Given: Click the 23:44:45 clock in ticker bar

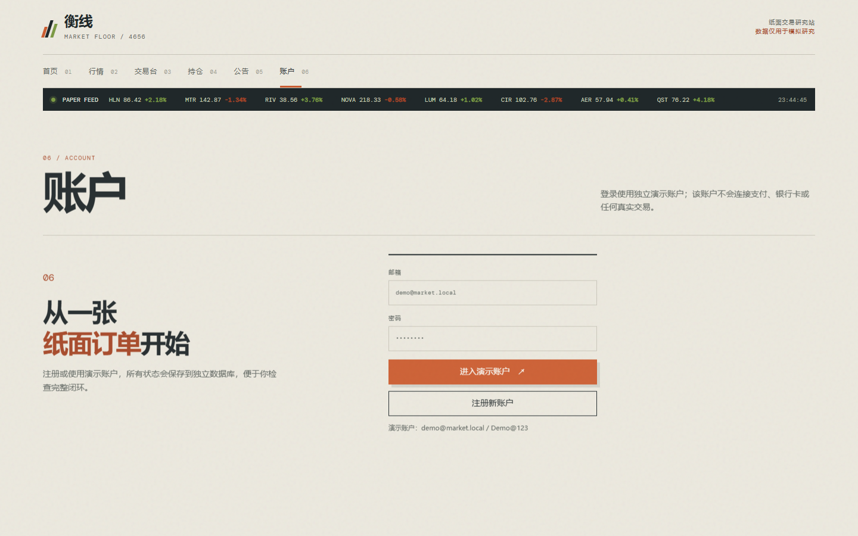Looking at the screenshot, I should coord(792,100).
